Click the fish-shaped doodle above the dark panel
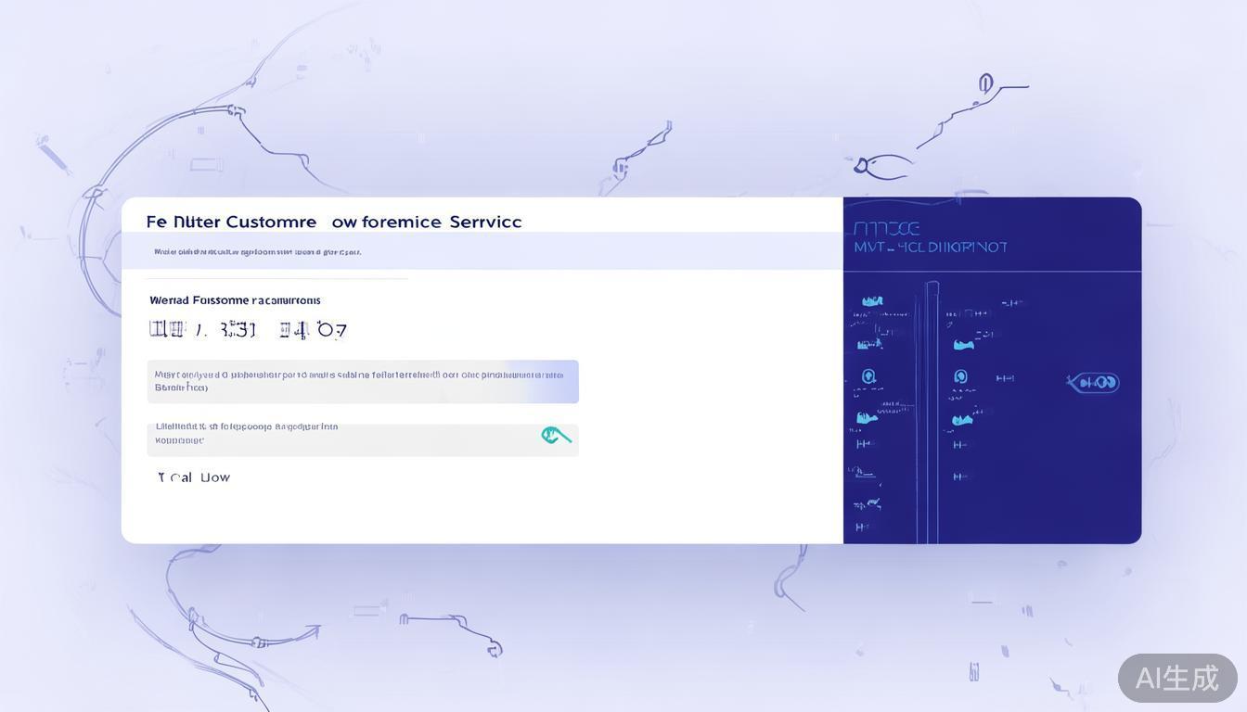The height and width of the screenshot is (712, 1247). [x=881, y=167]
